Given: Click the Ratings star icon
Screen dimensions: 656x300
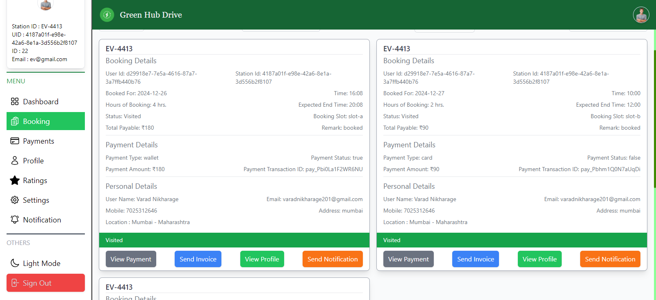Looking at the screenshot, I should point(15,180).
